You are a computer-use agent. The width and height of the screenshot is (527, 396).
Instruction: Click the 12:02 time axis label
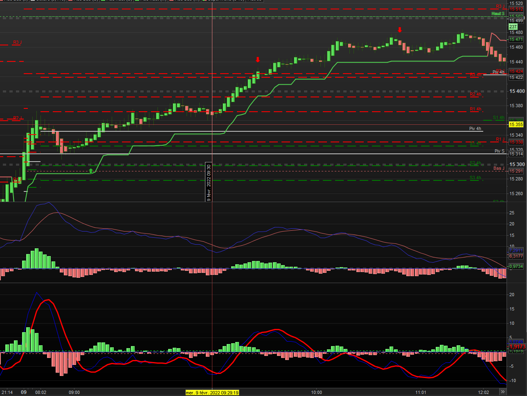(x=484, y=392)
